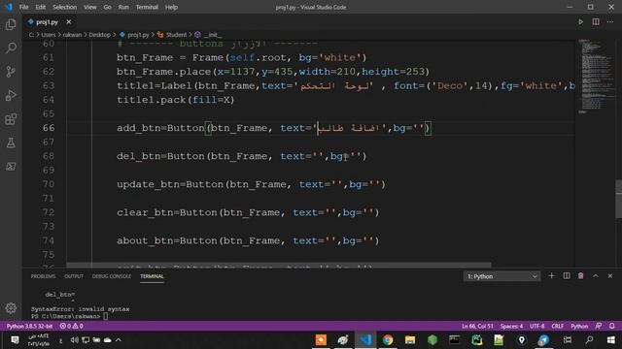Open the Search view in activity bar

(x=11, y=48)
